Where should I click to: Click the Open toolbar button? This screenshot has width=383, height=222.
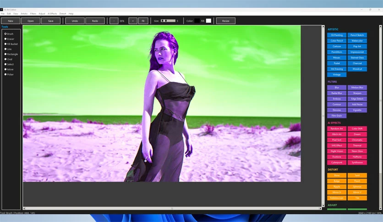click(x=31, y=21)
